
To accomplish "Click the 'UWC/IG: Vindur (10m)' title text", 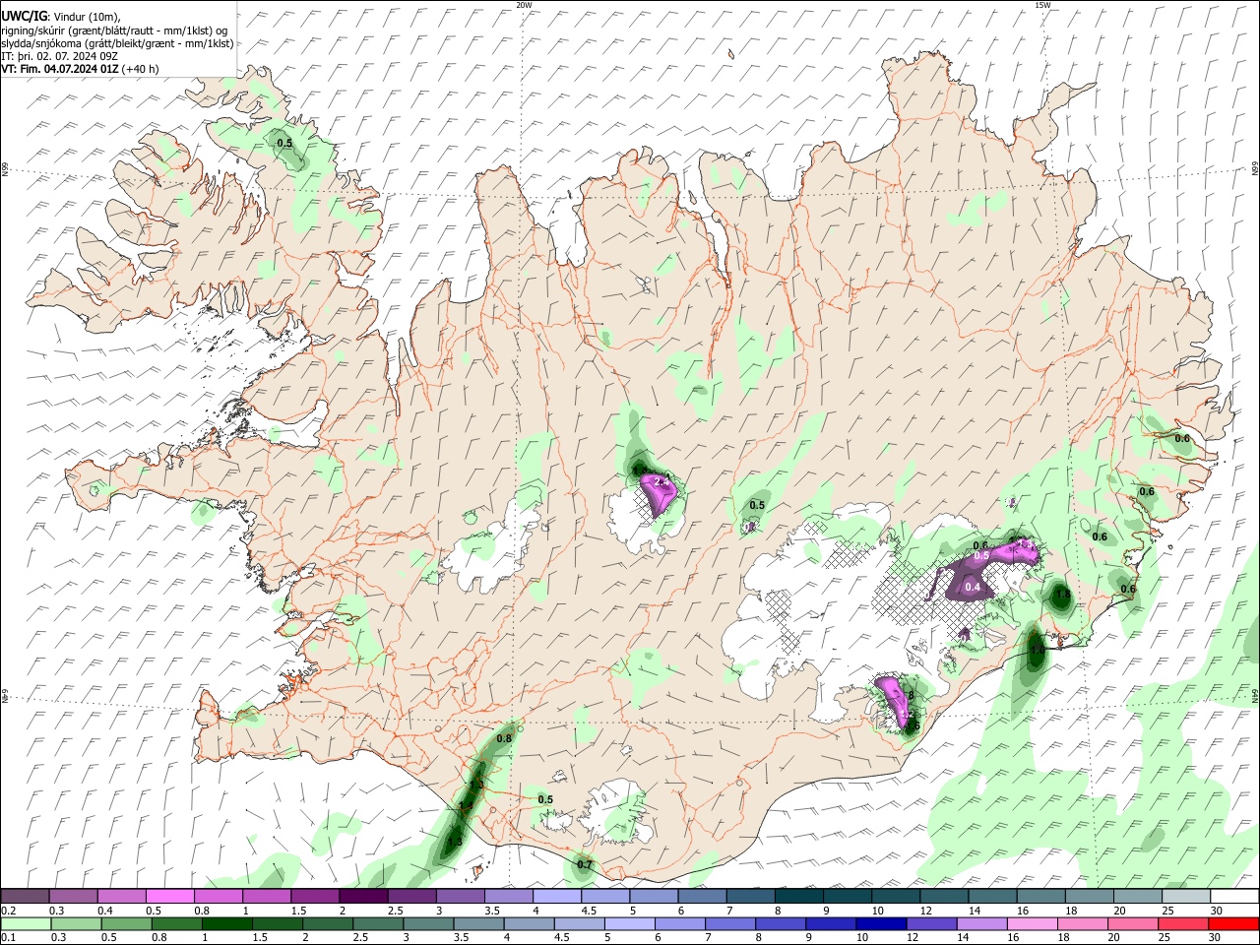I will [60, 17].
